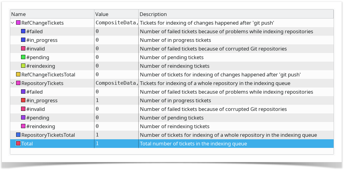Click green swatch beside RefChangeTickets #pending
This screenshot has width=346, height=171.
[23, 57]
